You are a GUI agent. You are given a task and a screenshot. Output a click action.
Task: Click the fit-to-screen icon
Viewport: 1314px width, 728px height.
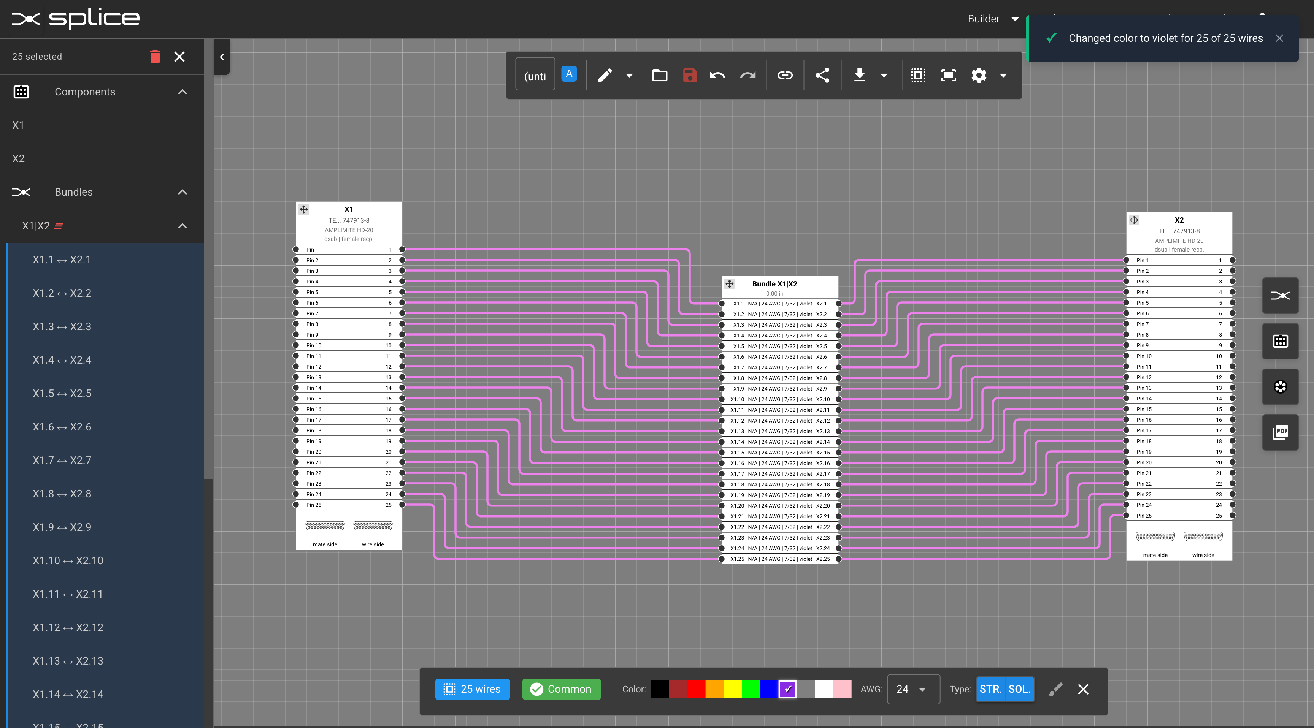[x=948, y=76]
